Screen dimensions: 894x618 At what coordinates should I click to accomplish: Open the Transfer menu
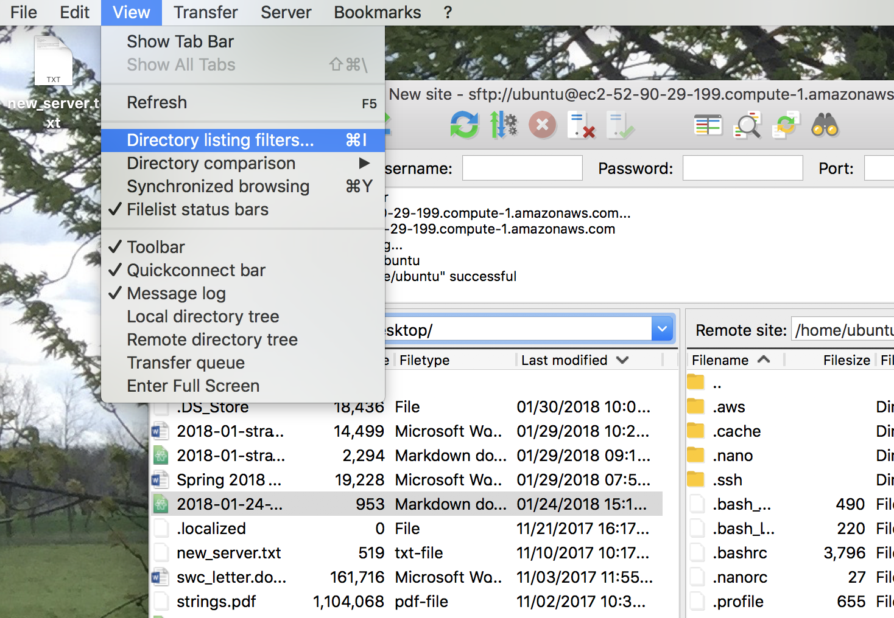[x=205, y=12]
